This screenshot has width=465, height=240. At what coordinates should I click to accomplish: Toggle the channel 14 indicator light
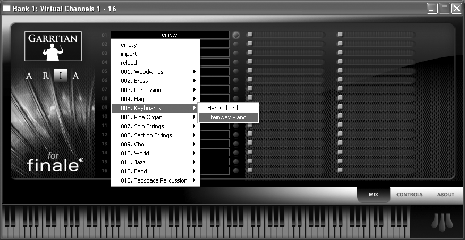pos(236,153)
